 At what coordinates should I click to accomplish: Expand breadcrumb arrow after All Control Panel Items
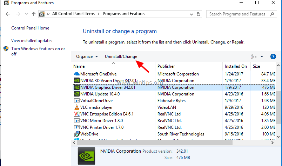click(x=99, y=14)
